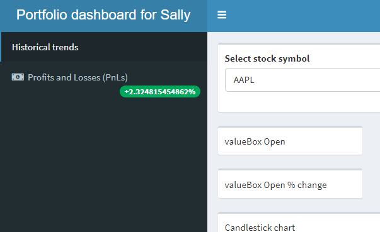Open the AAPL stock symbol dropdown
The image size is (380, 232).
click(302, 80)
